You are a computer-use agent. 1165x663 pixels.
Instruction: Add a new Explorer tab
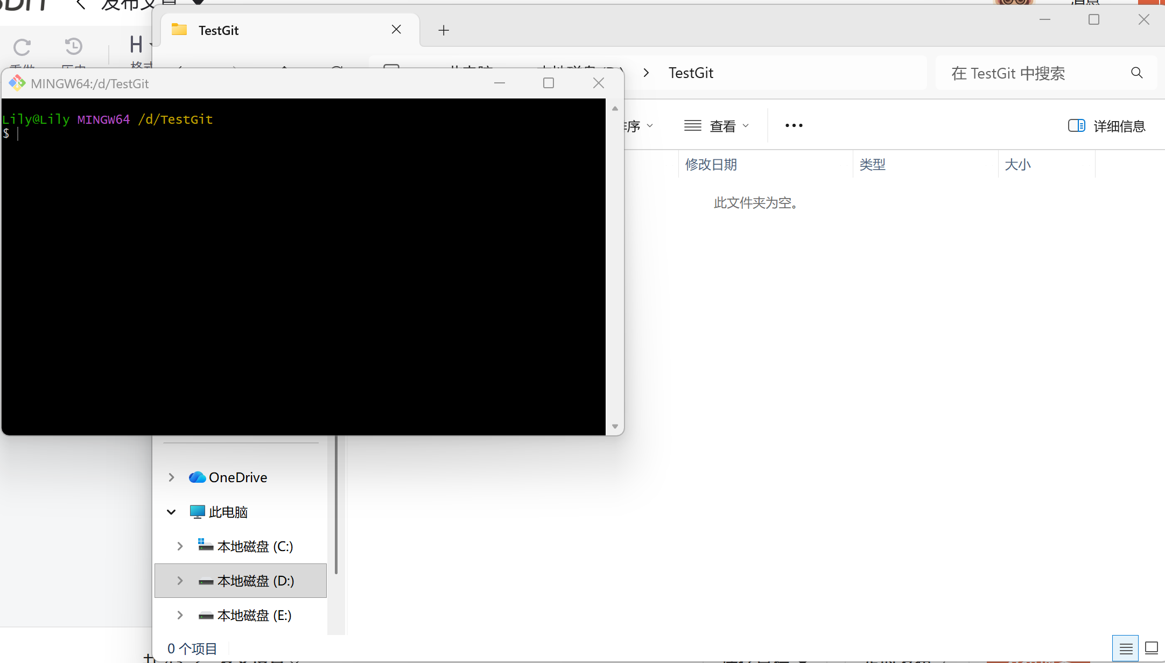[x=444, y=30]
